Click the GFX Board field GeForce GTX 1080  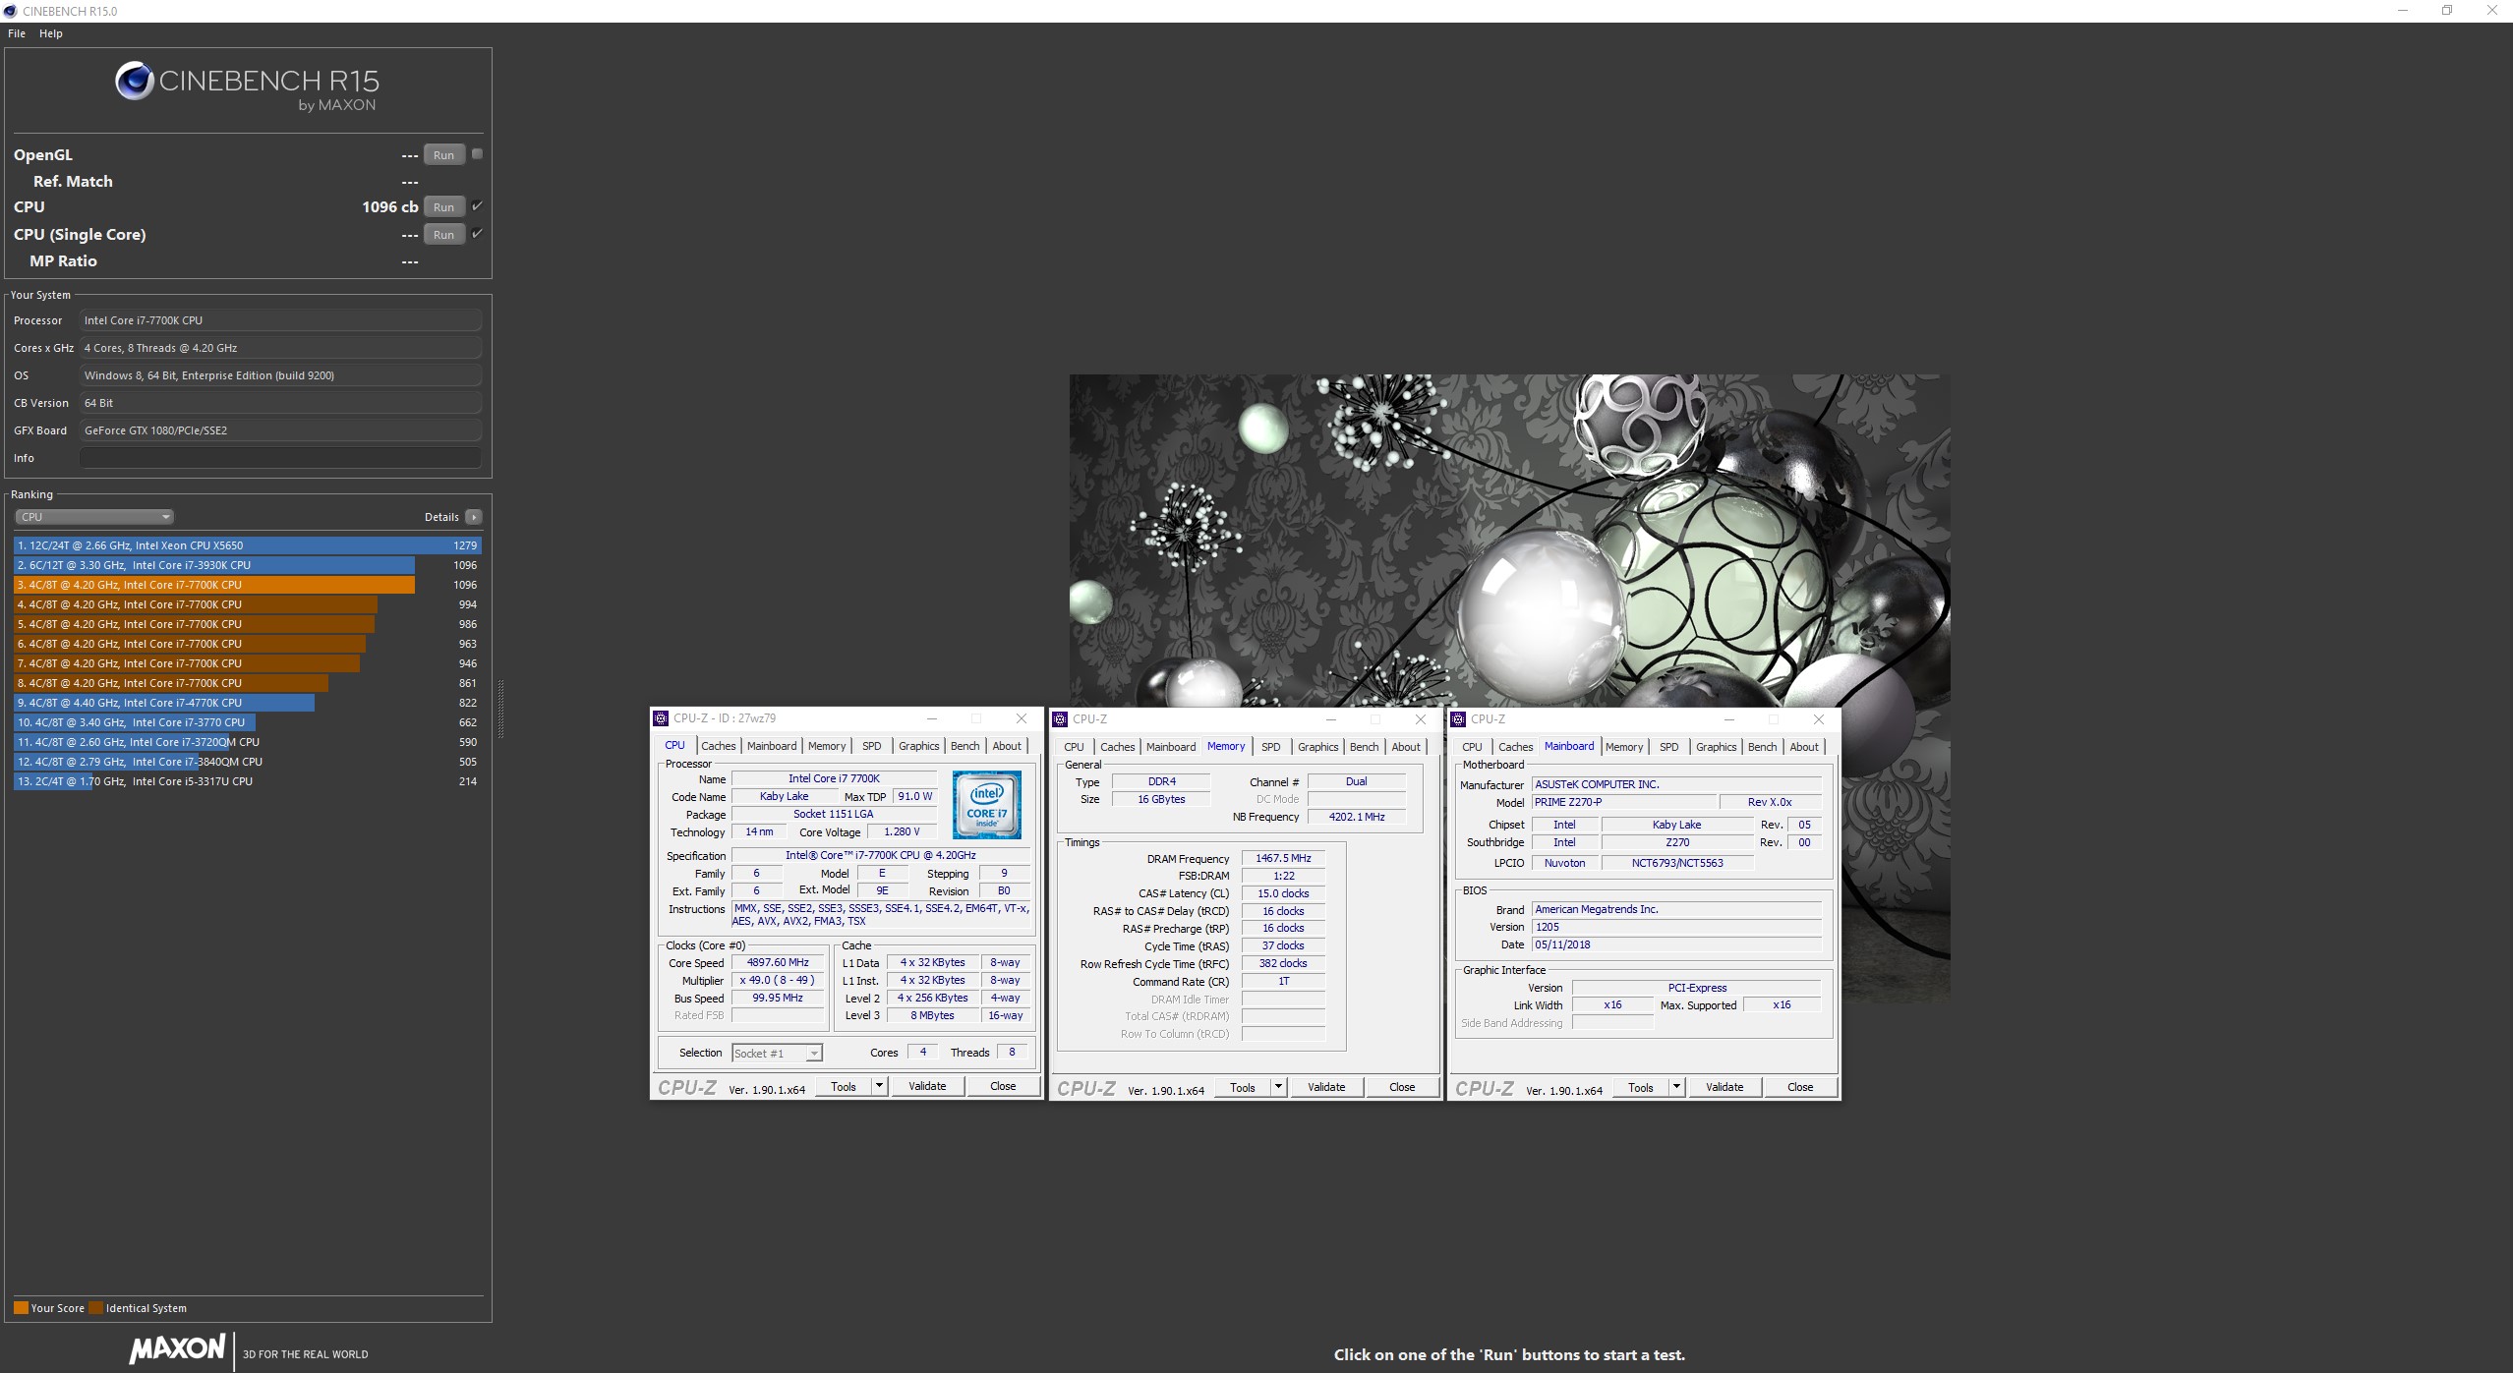(281, 430)
